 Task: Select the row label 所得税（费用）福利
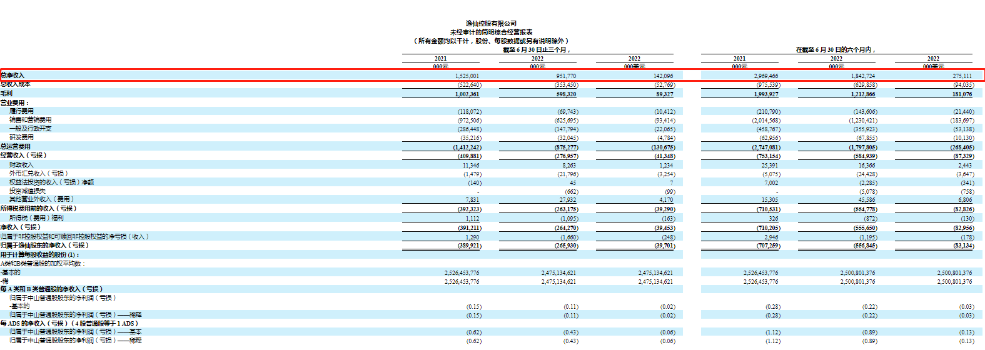[36, 217]
